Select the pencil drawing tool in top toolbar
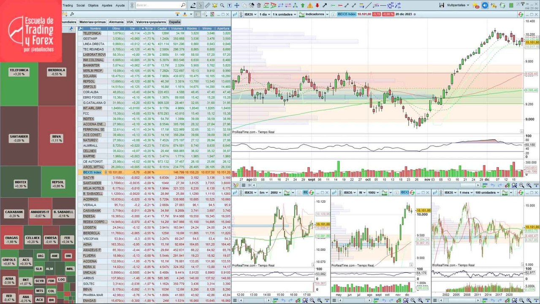Viewport: 540px width, 304px height. point(193,5)
